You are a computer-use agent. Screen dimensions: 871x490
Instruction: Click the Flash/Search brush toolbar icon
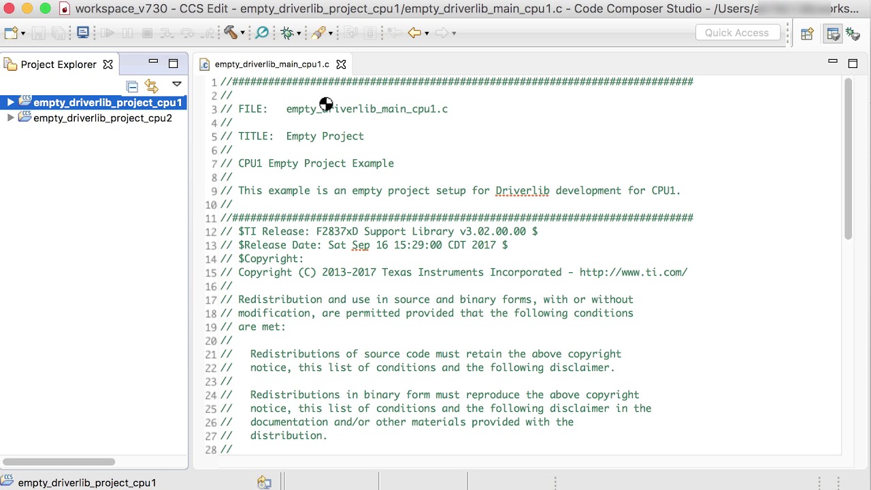tap(319, 33)
